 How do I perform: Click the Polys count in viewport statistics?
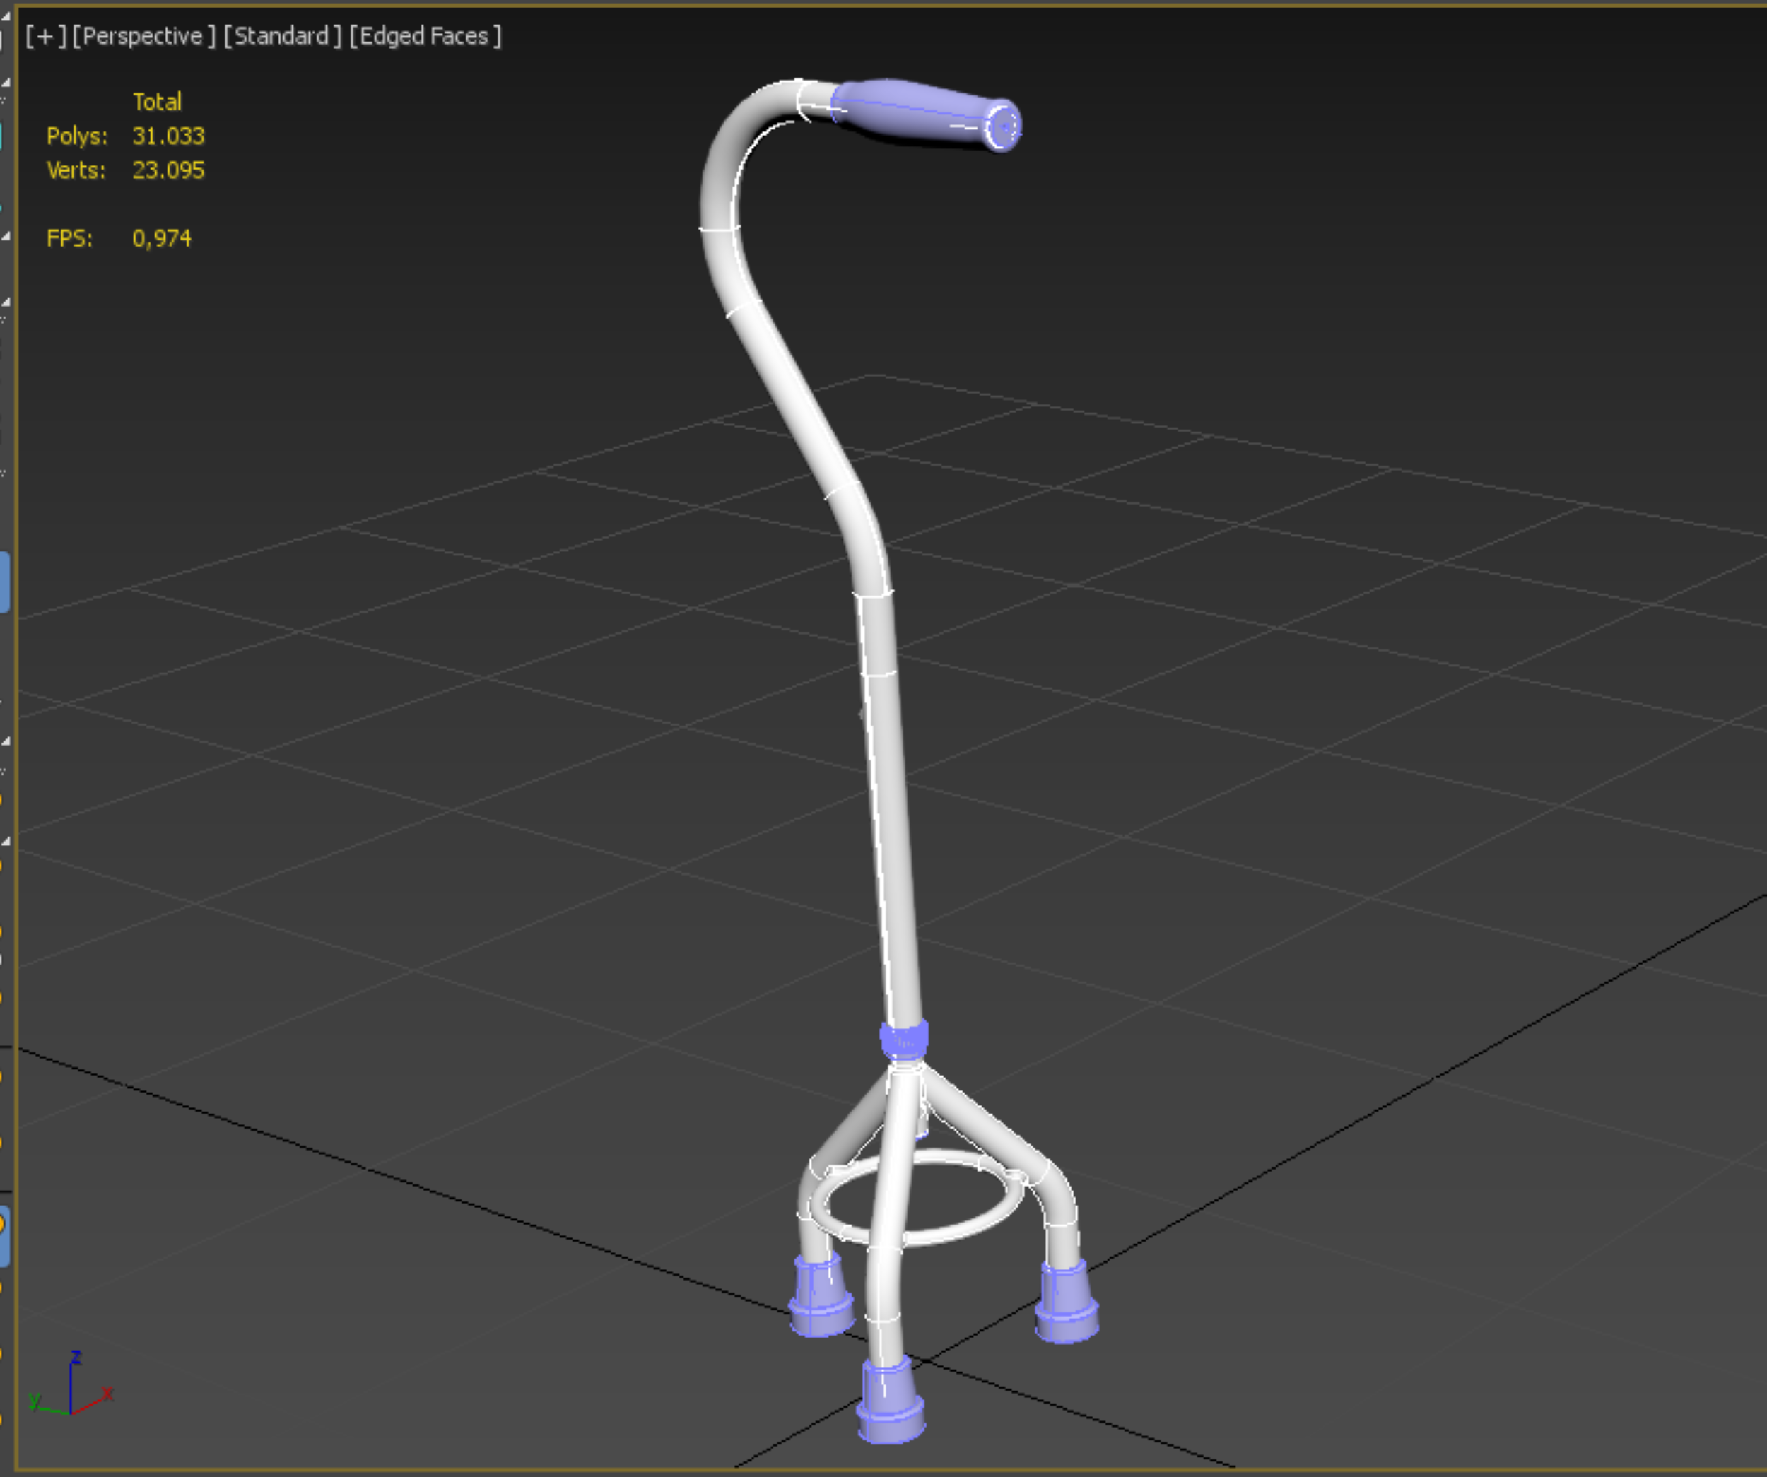(x=168, y=136)
